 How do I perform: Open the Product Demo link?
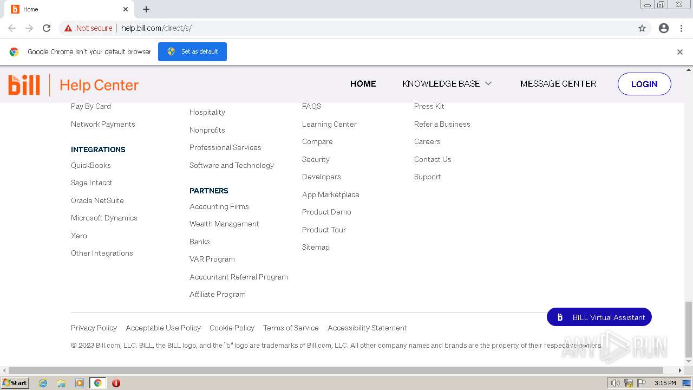pos(326,212)
